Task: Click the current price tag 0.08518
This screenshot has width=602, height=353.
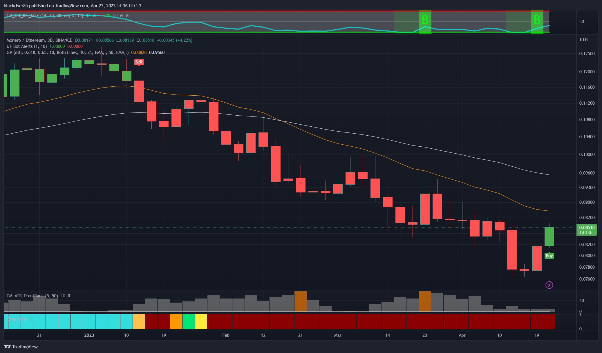Action: coord(587,230)
